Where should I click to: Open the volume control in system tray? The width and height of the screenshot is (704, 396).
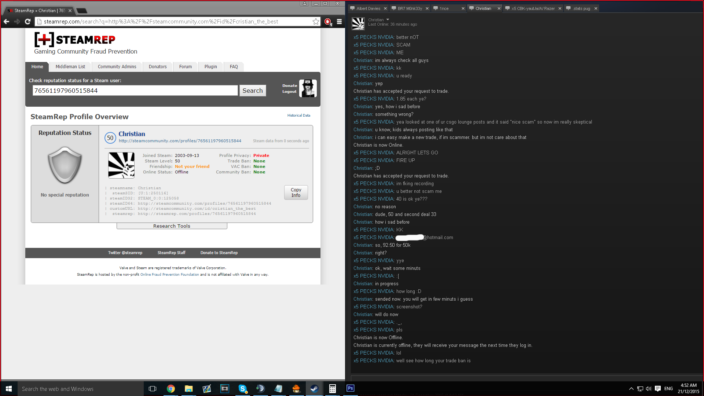coord(649,389)
